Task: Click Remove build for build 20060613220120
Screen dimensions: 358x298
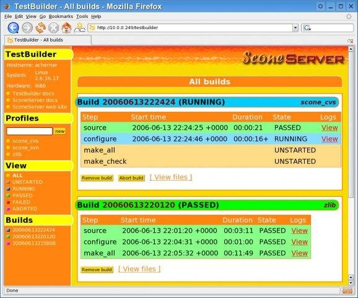Action: click(97, 269)
